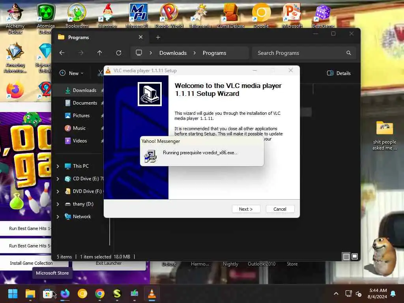The height and width of the screenshot is (303, 404).
Task: Click the VLC cone taskbar icon
Action: [152, 294]
